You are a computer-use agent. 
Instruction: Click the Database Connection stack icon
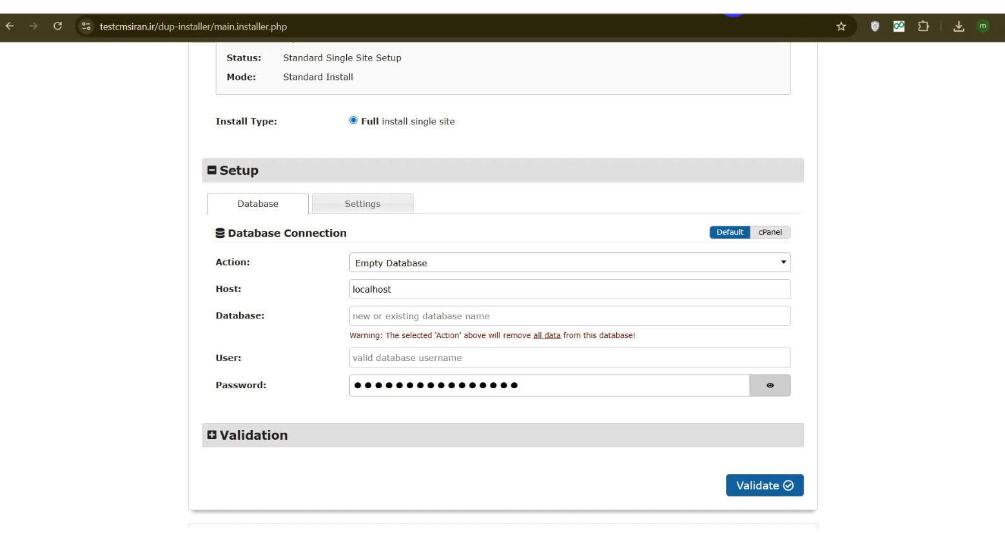click(x=220, y=233)
